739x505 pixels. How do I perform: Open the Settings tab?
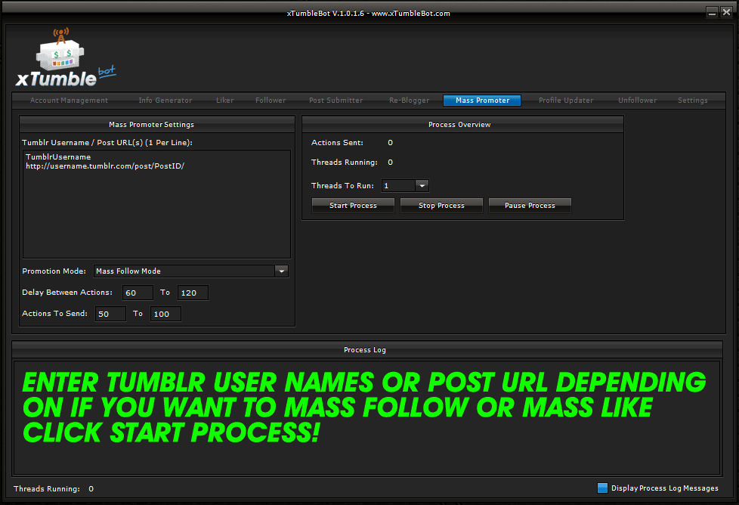coord(692,101)
